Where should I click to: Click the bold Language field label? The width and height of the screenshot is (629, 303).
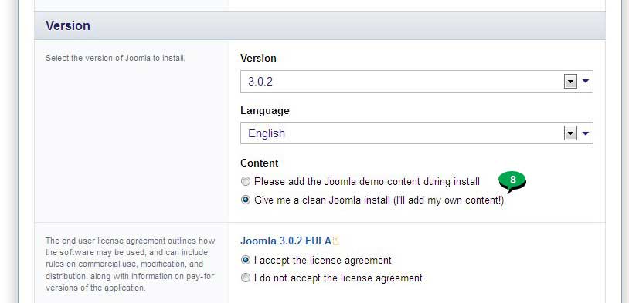(x=265, y=111)
